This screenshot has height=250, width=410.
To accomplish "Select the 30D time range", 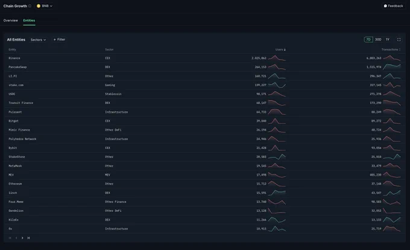I will pyautogui.click(x=378, y=39).
